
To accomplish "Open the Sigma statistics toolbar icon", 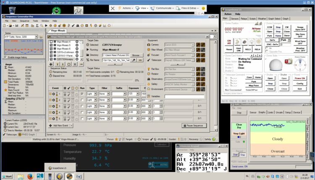I will point(37,26).
